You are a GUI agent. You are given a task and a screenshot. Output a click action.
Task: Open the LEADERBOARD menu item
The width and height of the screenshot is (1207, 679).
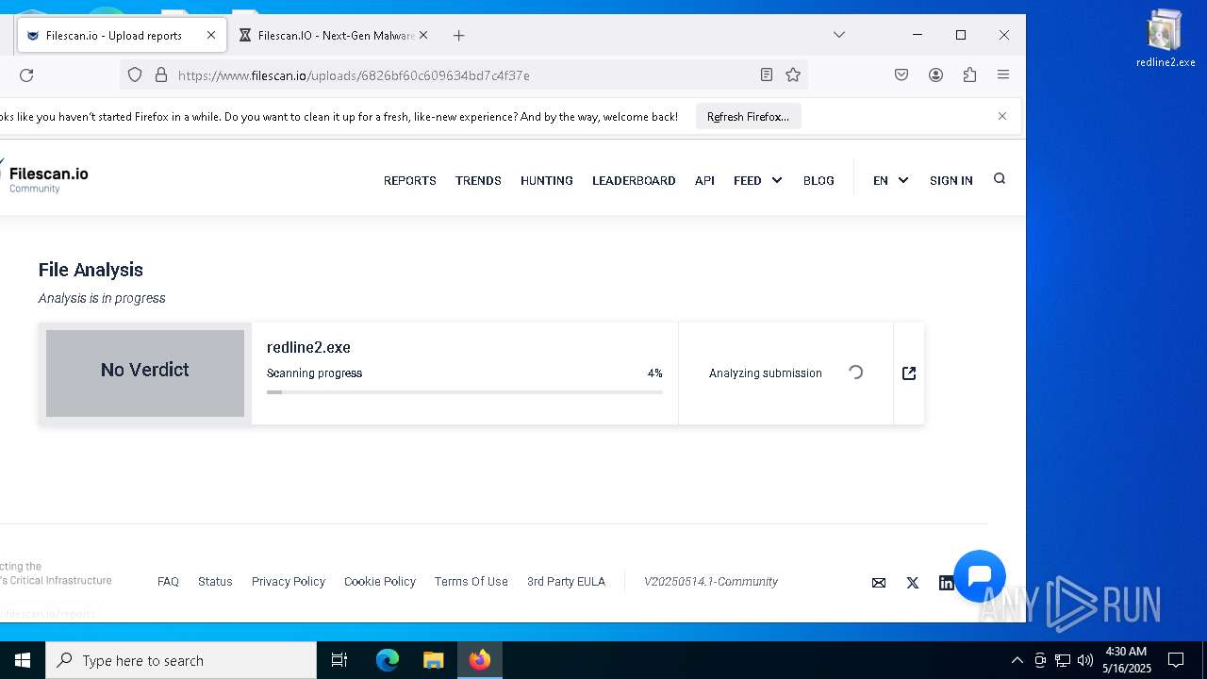(634, 180)
